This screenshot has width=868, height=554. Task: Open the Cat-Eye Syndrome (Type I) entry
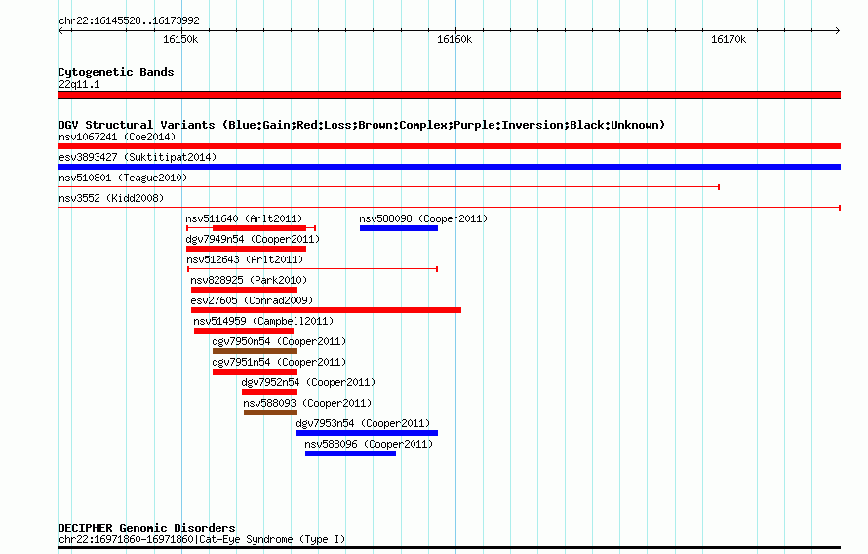point(202,539)
